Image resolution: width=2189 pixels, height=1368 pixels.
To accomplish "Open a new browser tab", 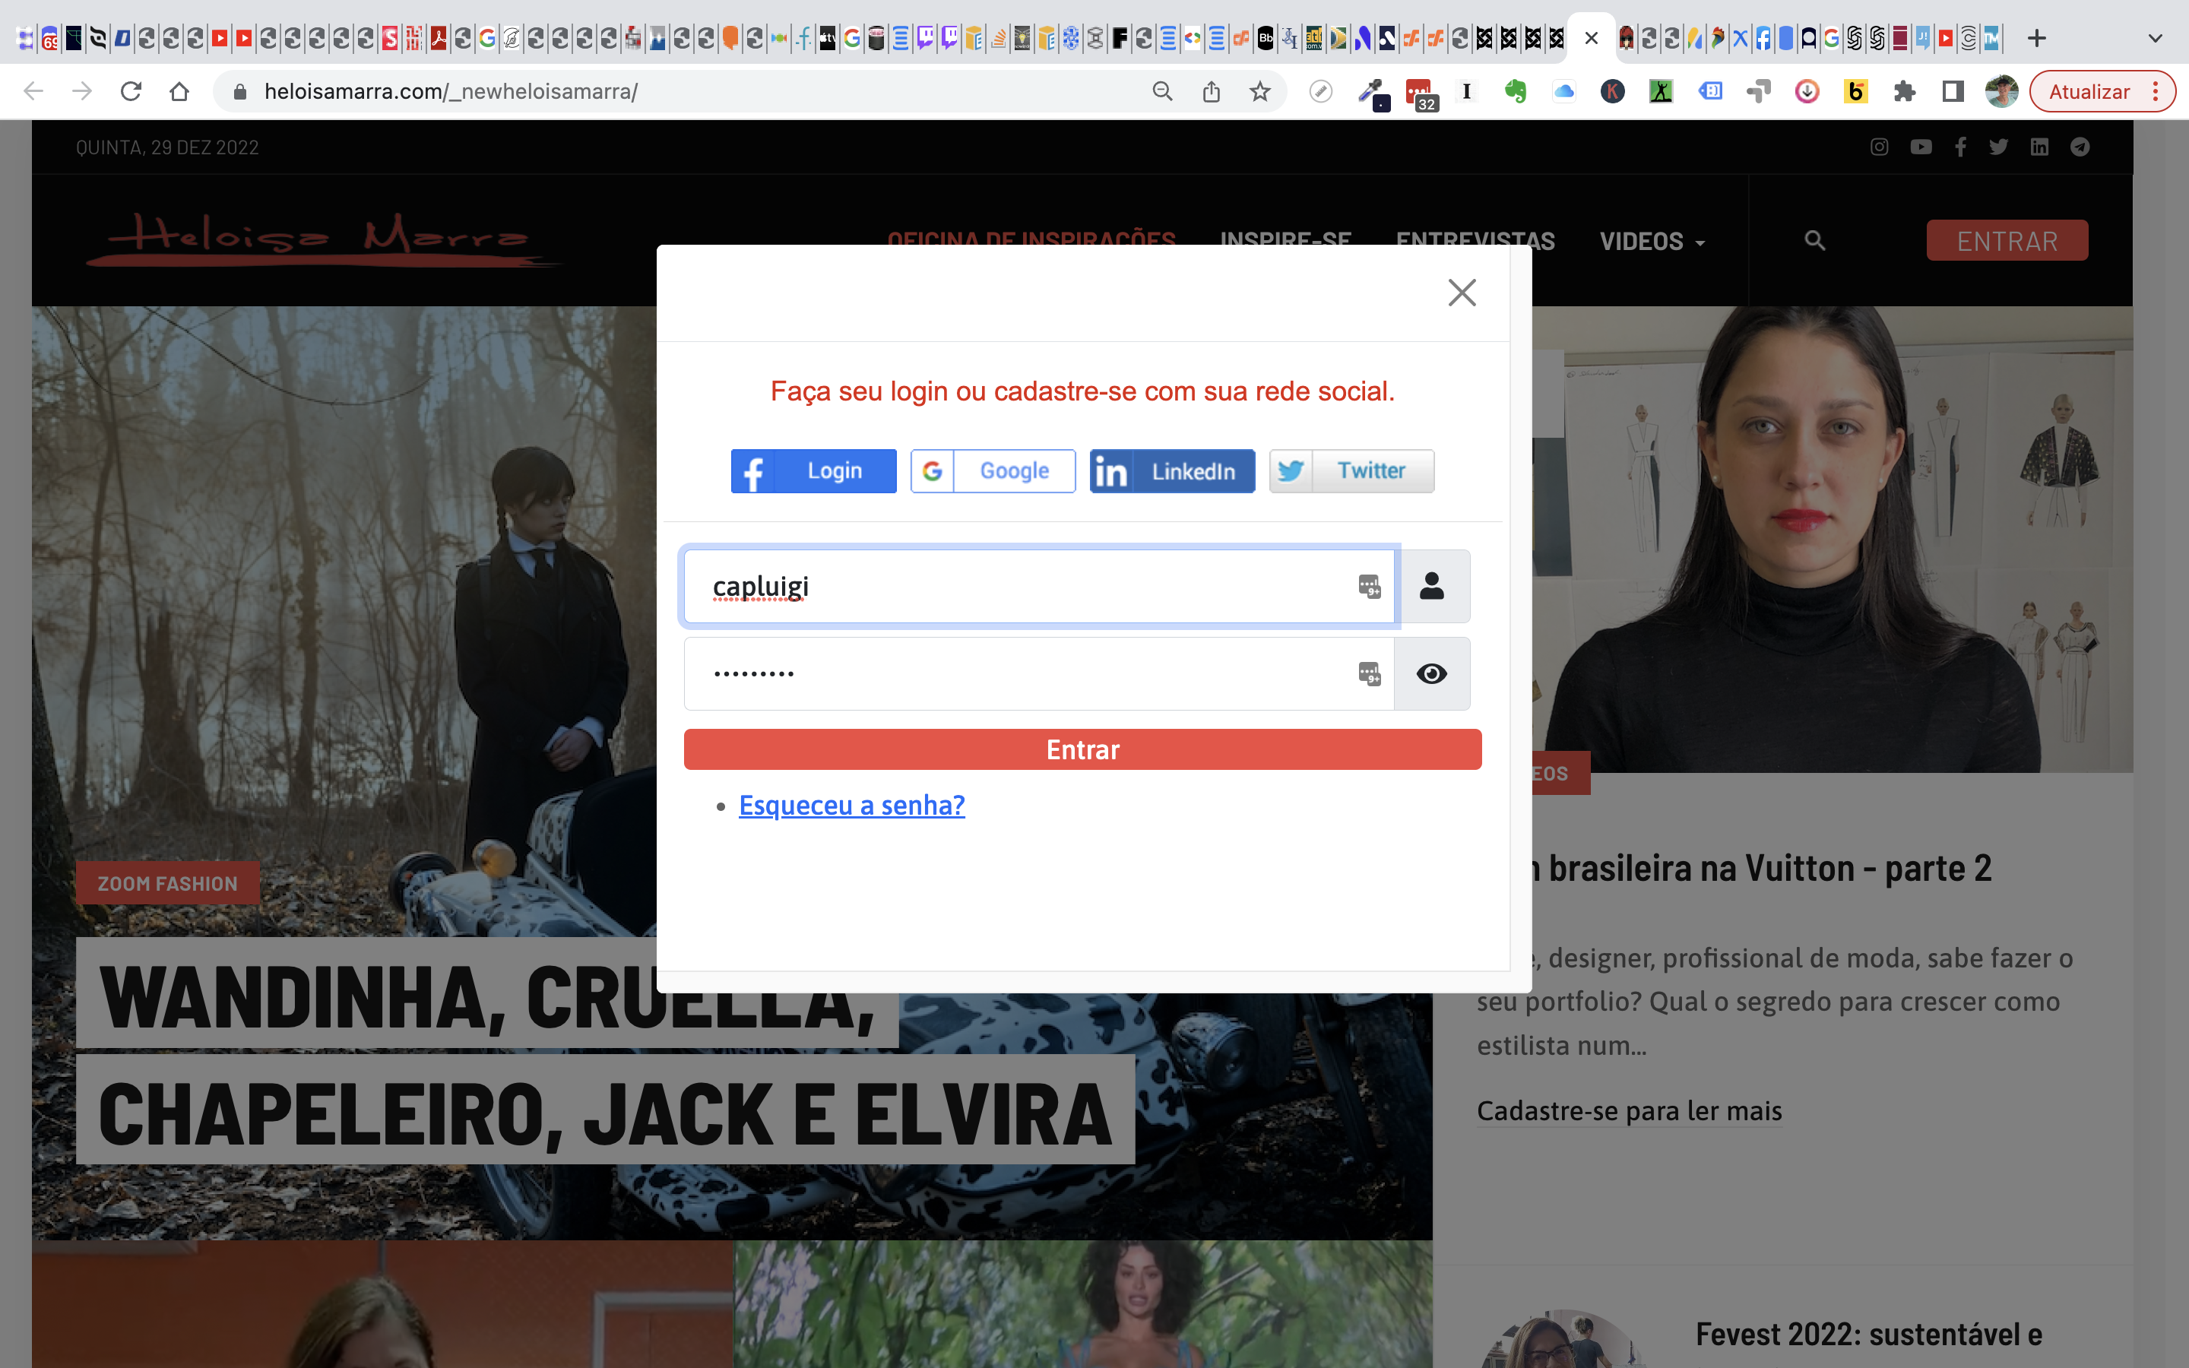I will [2036, 38].
